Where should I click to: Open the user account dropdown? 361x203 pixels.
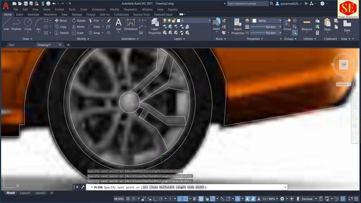pos(289,3)
